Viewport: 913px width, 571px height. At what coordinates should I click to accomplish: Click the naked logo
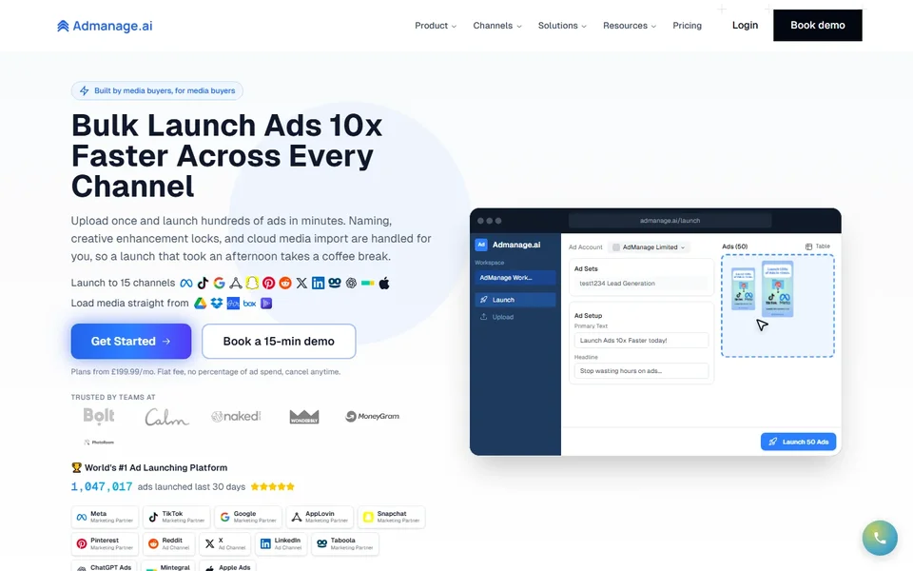click(x=236, y=416)
